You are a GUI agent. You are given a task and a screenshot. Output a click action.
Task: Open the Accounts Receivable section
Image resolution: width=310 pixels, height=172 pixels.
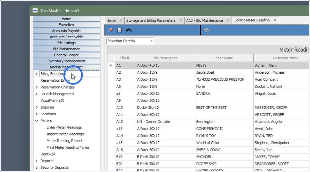point(66,37)
